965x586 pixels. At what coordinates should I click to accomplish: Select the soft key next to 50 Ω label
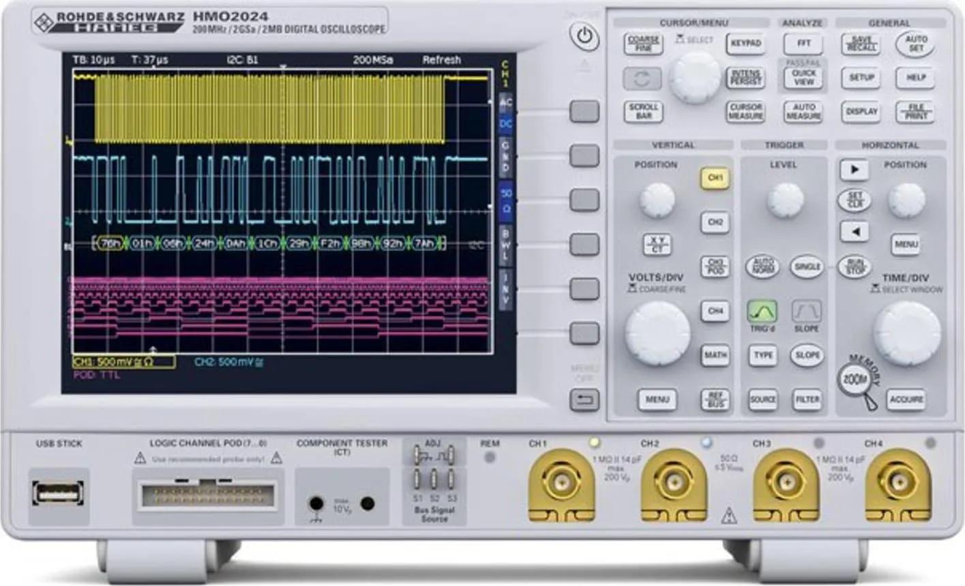(584, 200)
